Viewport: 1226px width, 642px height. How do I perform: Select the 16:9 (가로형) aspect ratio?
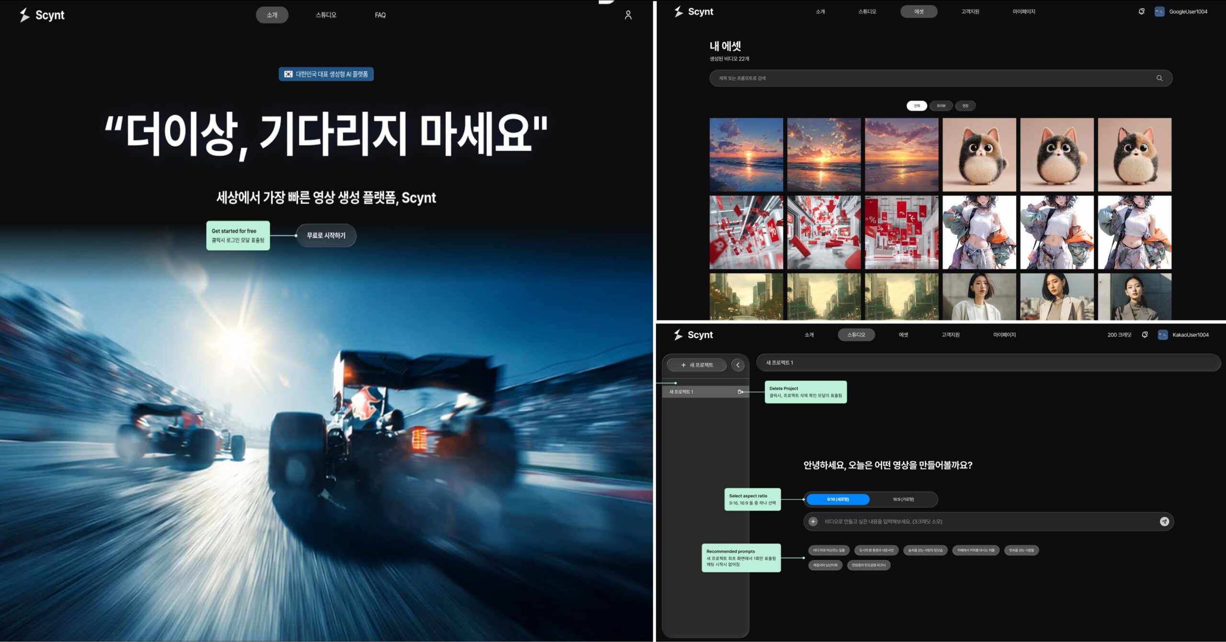coord(903,499)
